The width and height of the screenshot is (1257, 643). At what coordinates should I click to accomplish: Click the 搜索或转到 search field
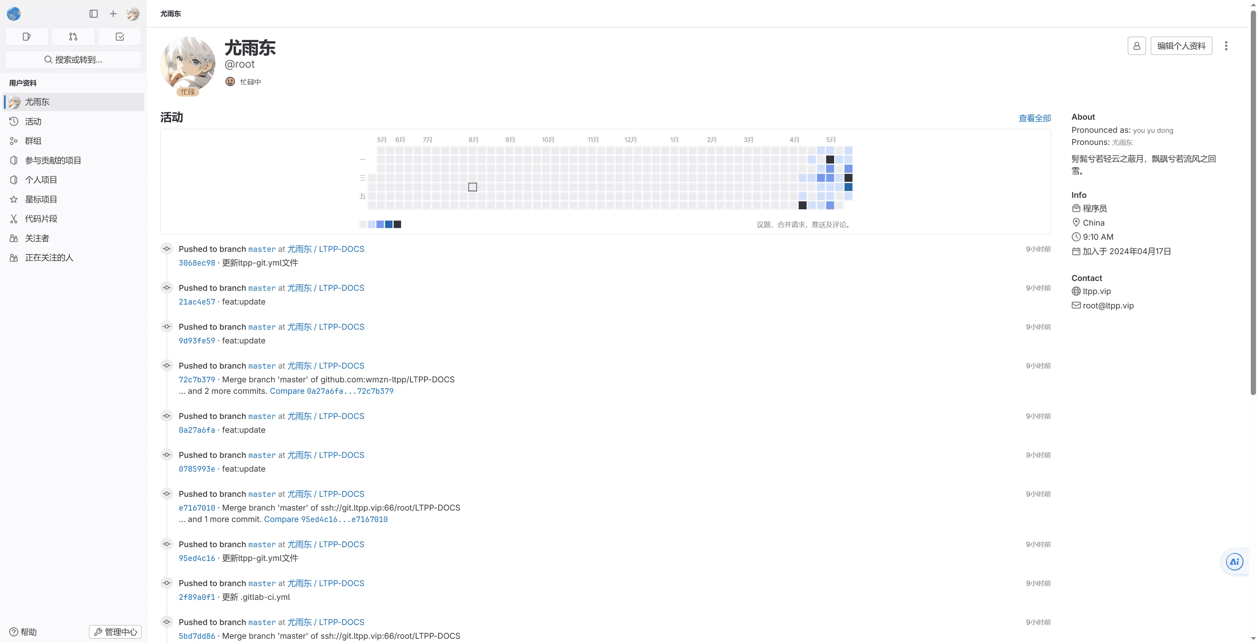73,60
